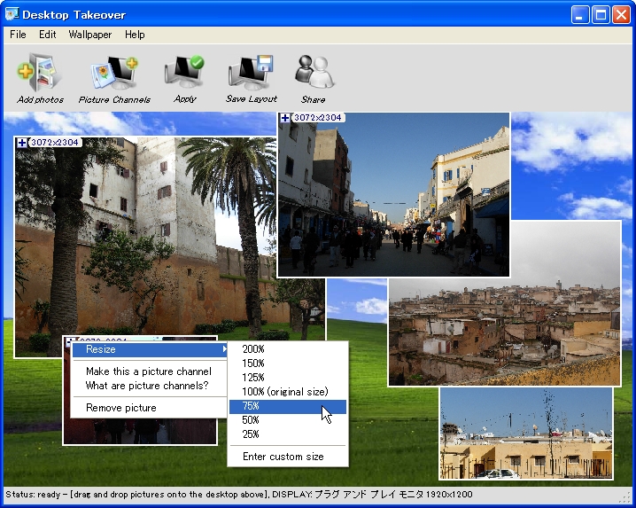Pick the highlighted 75% size option
Screen dimensions: 636x508
click(x=288, y=406)
